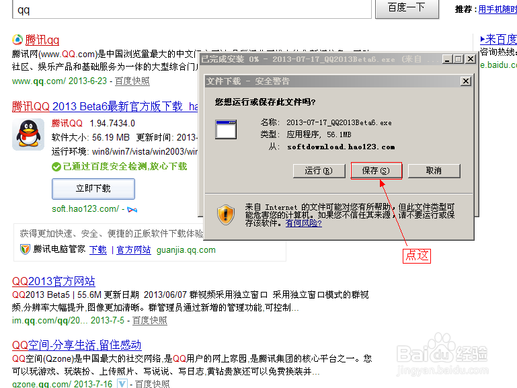
Task: Maximize the 已完成安装 0% download window
Action: (459, 59)
